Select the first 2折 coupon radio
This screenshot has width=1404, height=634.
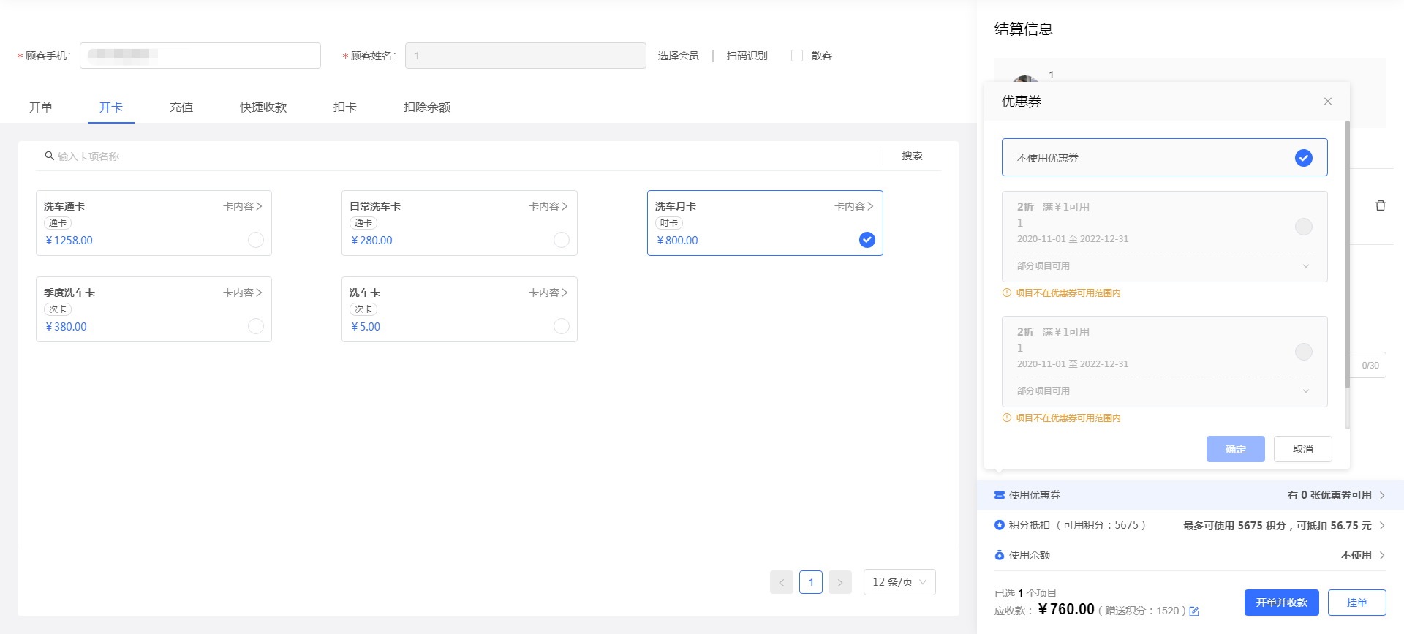click(1304, 227)
